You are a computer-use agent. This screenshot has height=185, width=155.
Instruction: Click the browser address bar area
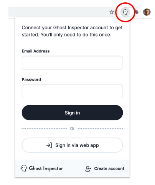(58, 12)
